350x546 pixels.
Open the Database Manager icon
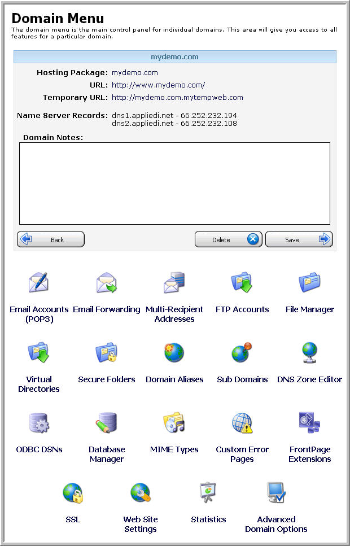107,423
